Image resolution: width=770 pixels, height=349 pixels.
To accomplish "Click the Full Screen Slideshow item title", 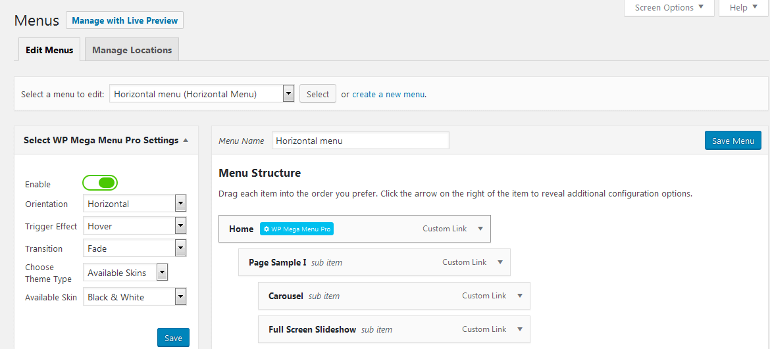I will click(x=313, y=329).
